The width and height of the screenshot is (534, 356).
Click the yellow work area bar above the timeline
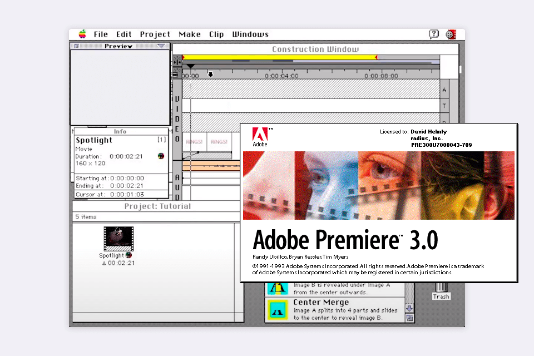click(278, 56)
